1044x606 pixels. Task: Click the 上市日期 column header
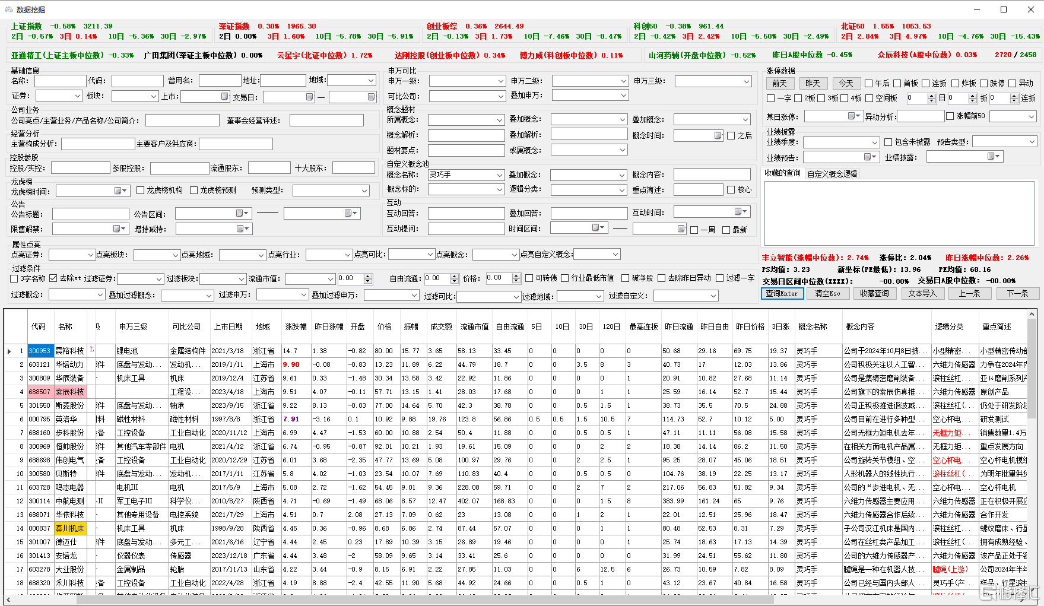pos(229,326)
